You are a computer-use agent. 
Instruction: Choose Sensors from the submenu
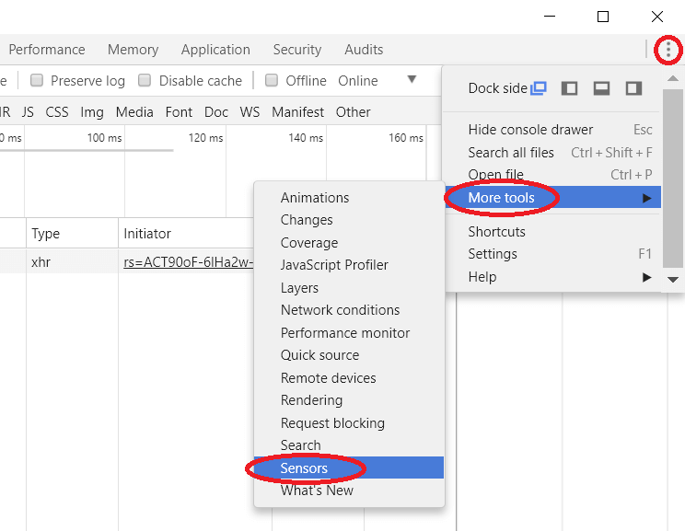click(x=305, y=468)
